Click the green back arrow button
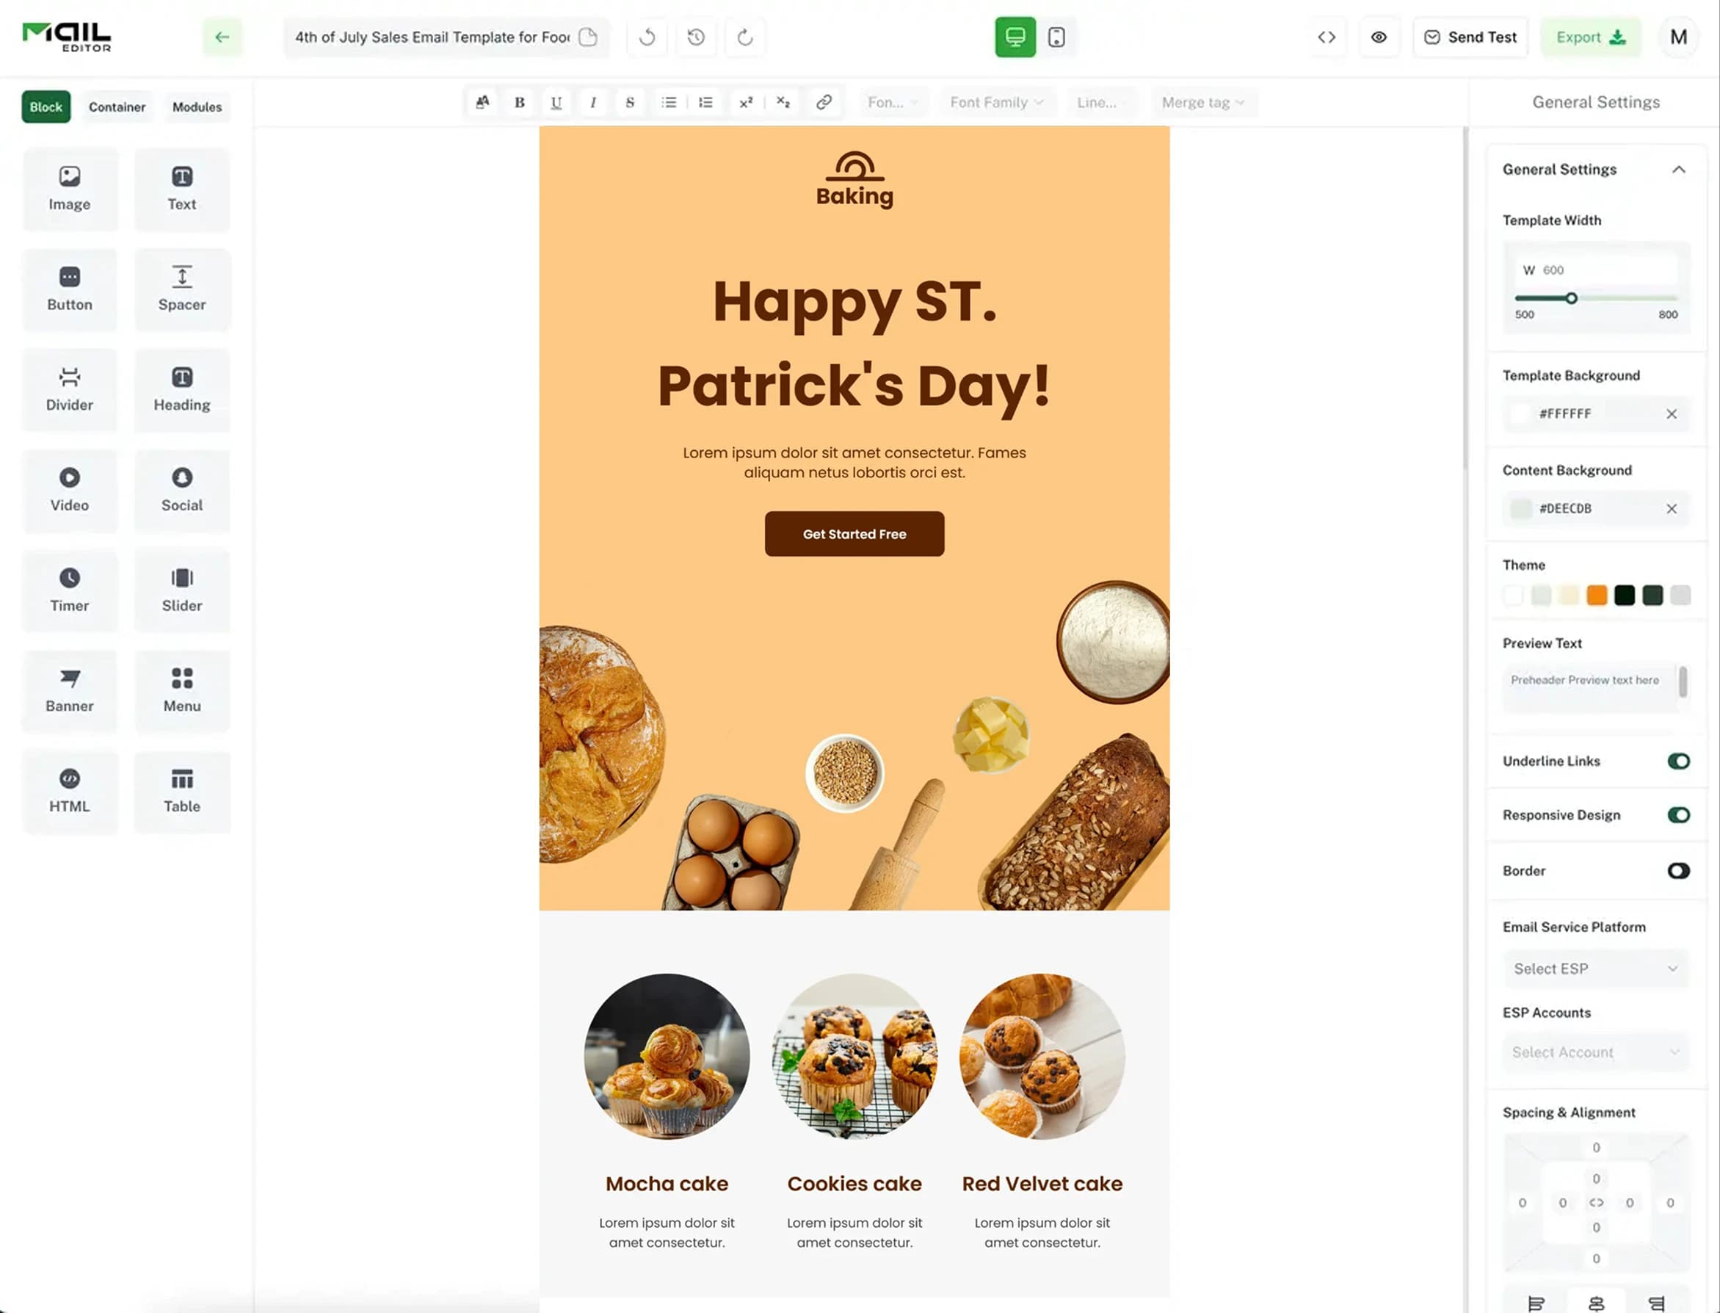The image size is (1720, 1313). pyautogui.click(x=222, y=37)
